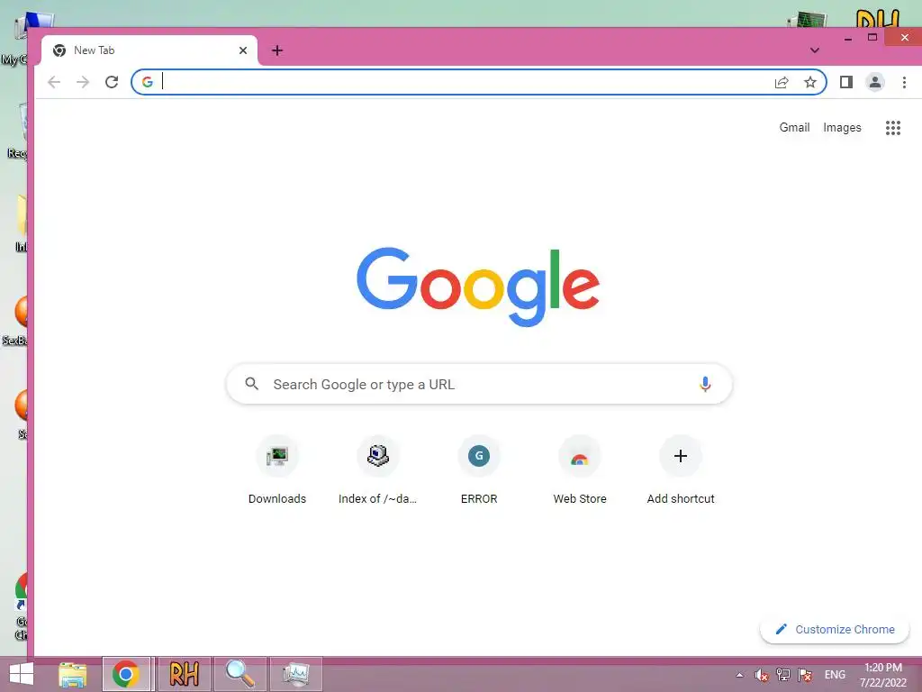Select the New Tab tab
This screenshot has height=692, width=922.
[149, 50]
